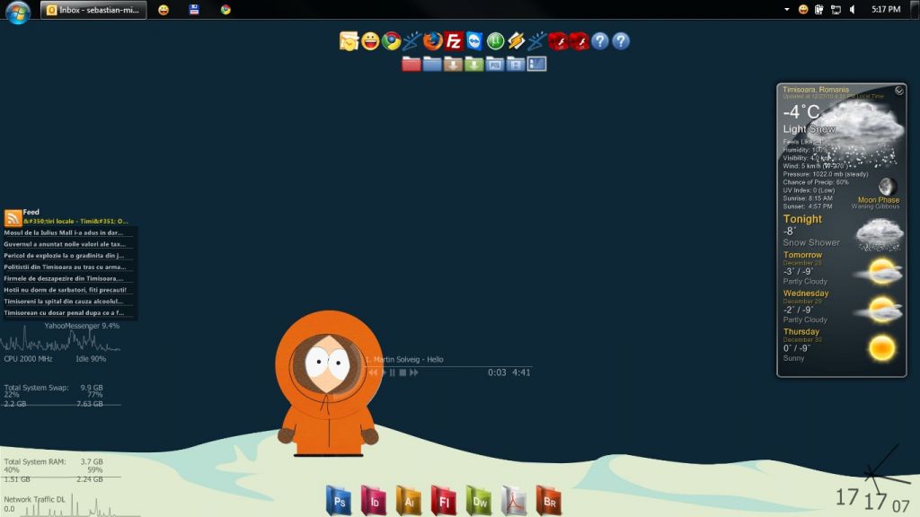The height and width of the screenshot is (517, 920).
Task: Launch Dreamweaver from the bottom dock
Action: (479, 500)
